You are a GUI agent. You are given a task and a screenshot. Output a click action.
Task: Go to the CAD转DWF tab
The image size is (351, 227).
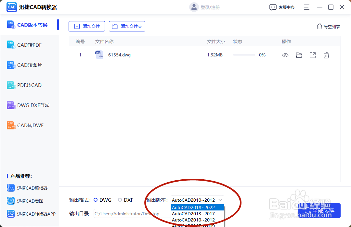point(30,125)
